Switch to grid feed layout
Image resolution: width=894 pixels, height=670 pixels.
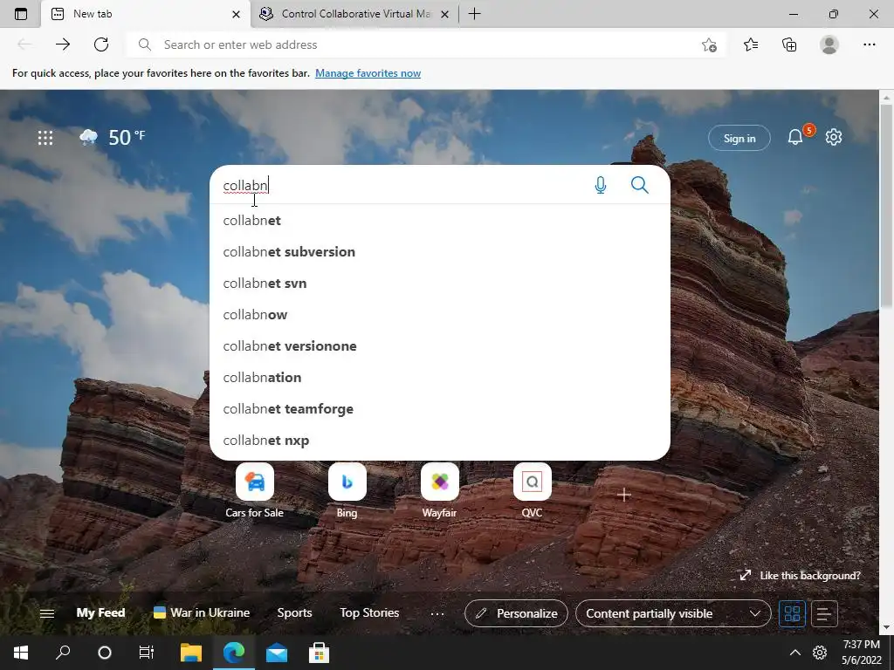pos(792,613)
